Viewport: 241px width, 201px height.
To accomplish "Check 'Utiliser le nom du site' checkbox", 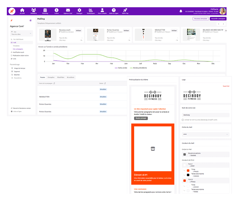I will pyautogui.click(x=183, y=120).
